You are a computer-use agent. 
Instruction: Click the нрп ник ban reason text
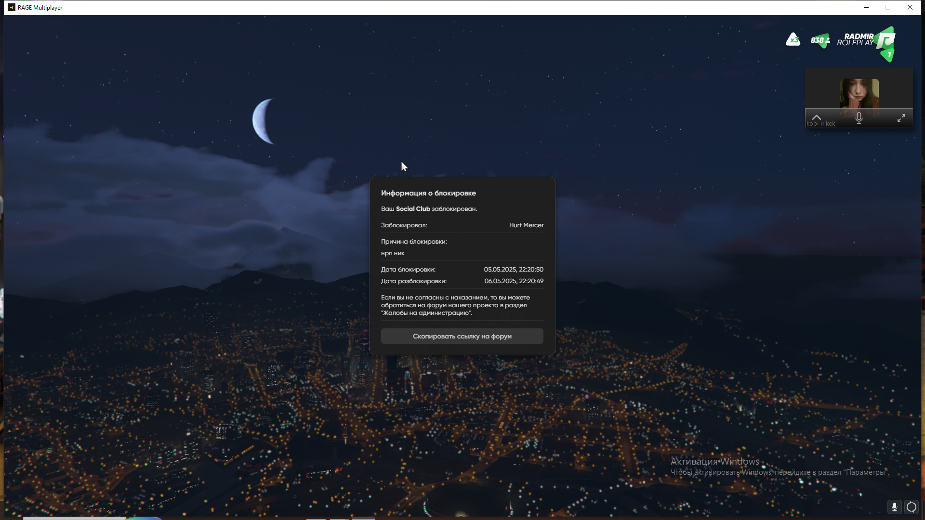pos(393,253)
